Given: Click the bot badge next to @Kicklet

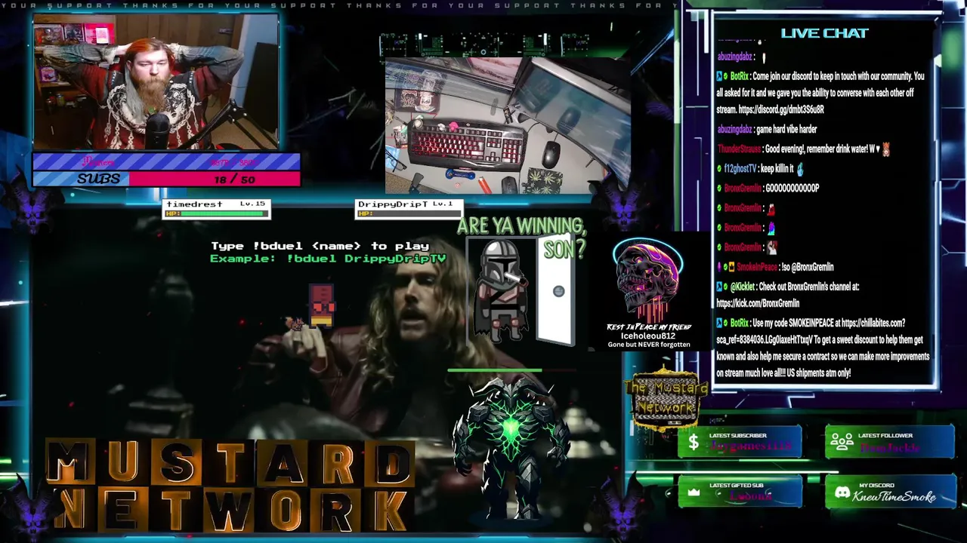Looking at the screenshot, I should pyautogui.click(x=719, y=287).
